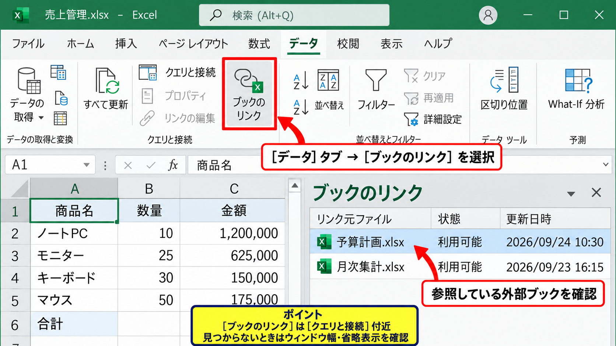616x346 pixels.
Task: Expand the formula bar chevron
Action: click(x=606, y=165)
